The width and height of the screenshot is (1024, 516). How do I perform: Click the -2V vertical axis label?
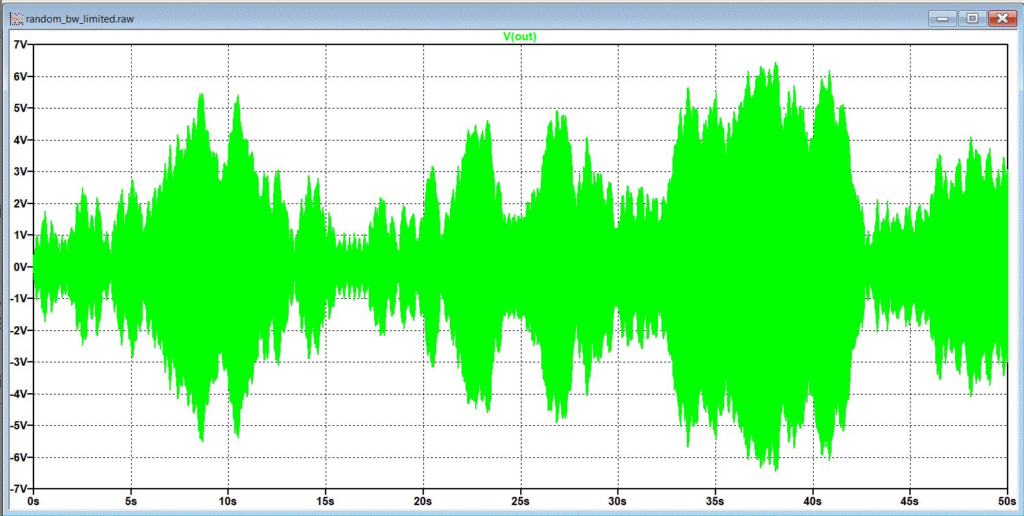pyautogui.click(x=18, y=330)
